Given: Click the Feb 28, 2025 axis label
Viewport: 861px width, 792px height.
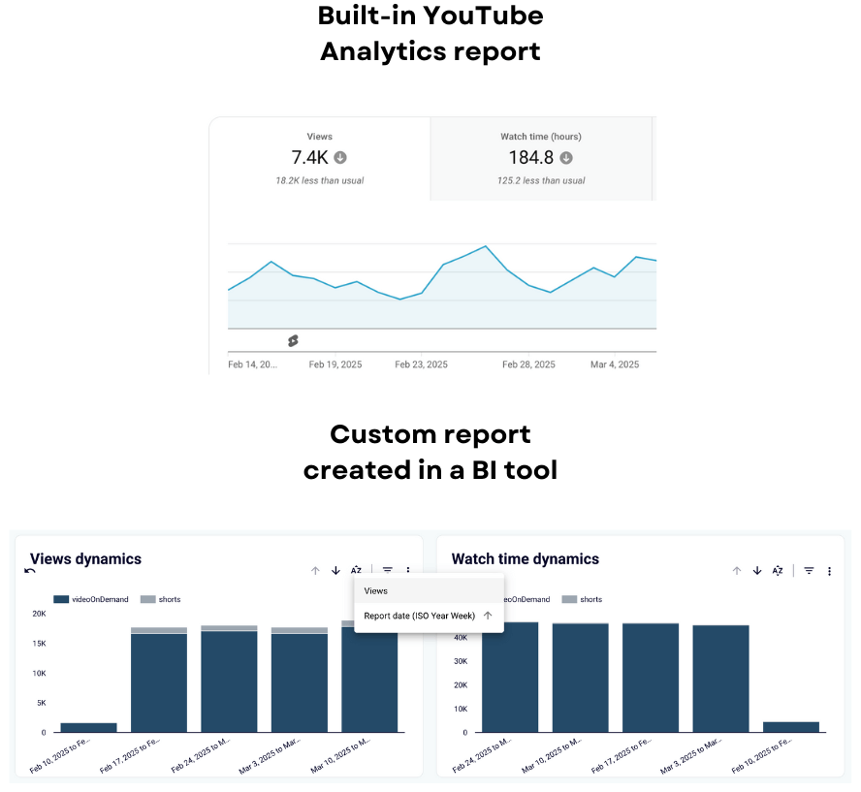Looking at the screenshot, I should (x=528, y=364).
